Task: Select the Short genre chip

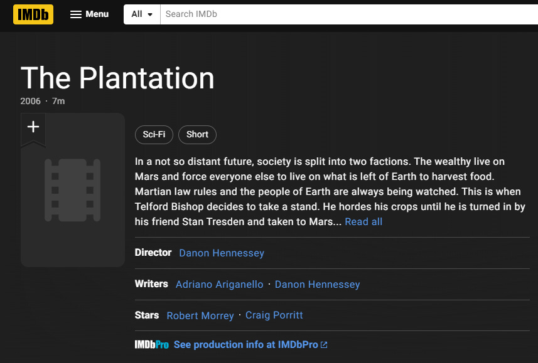Action: click(x=197, y=134)
